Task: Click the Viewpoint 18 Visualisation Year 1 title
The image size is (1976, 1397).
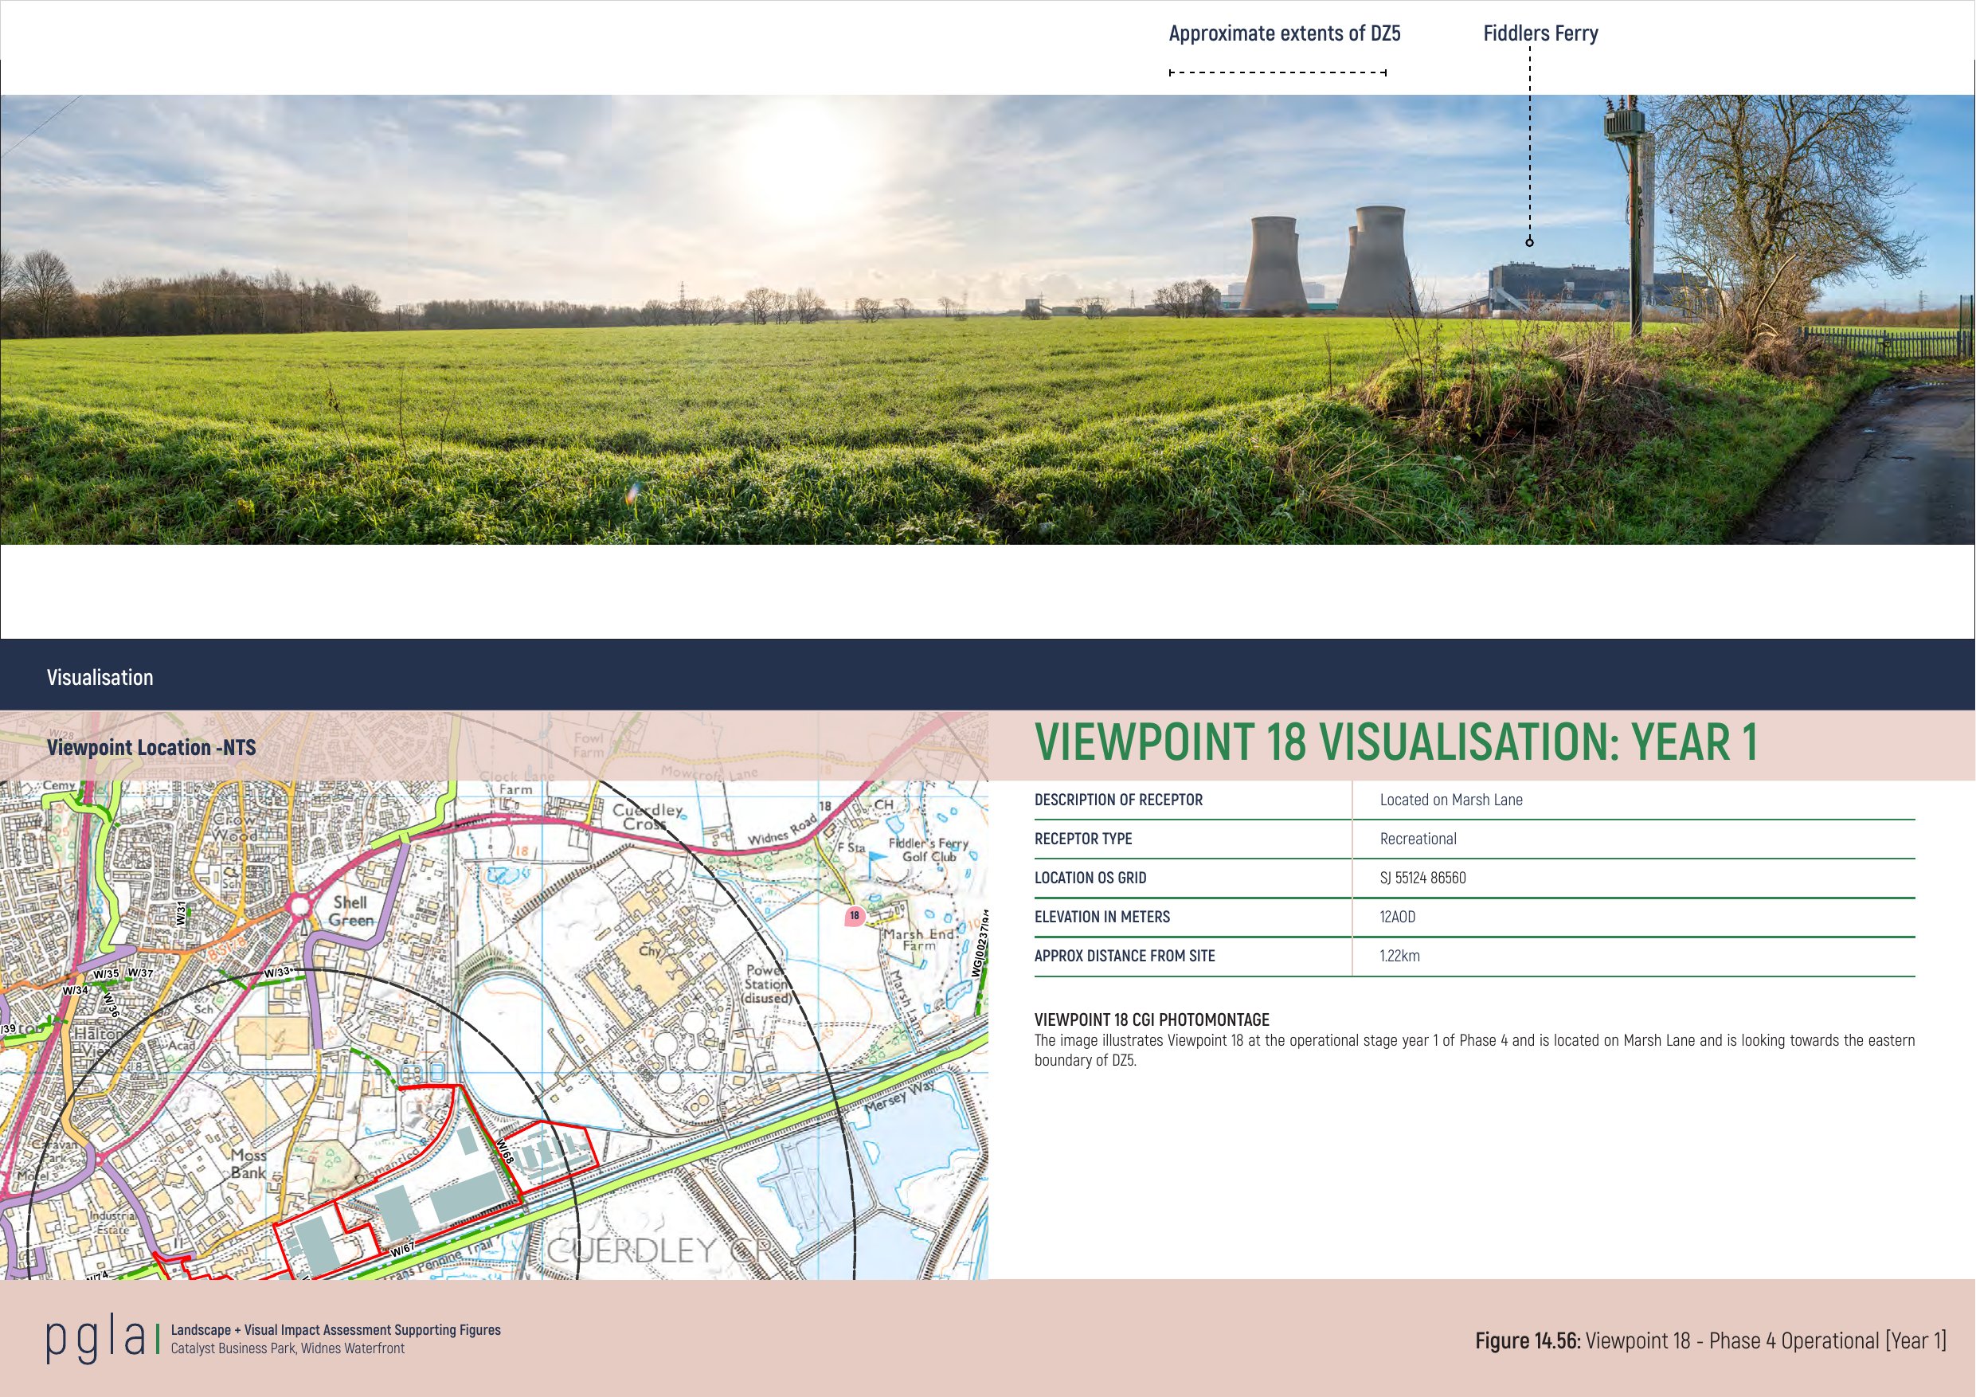Action: pos(1395,742)
